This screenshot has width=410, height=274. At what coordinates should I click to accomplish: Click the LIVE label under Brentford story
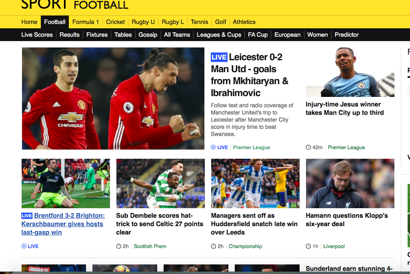pos(33,246)
